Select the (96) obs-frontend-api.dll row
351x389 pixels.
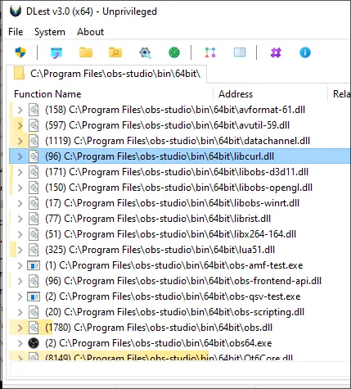pyautogui.click(x=180, y=281)
